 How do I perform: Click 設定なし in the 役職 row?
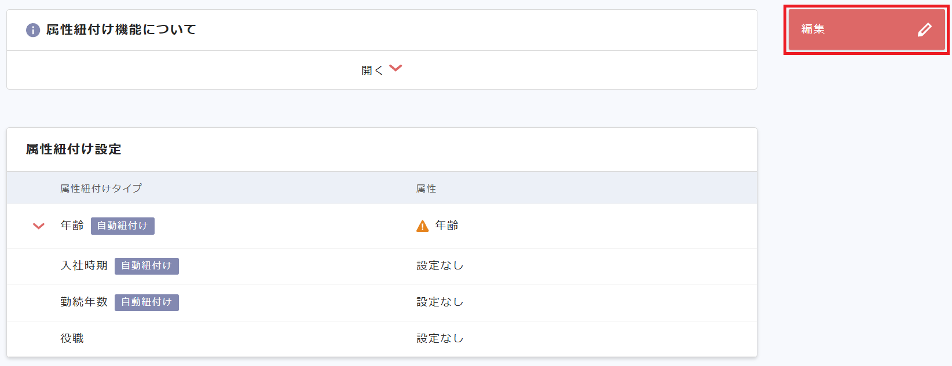pyautogui.click(x=440, y=338)
